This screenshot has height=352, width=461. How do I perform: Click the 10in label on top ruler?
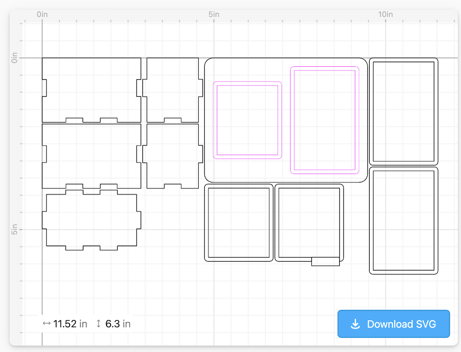coord(385,14)
